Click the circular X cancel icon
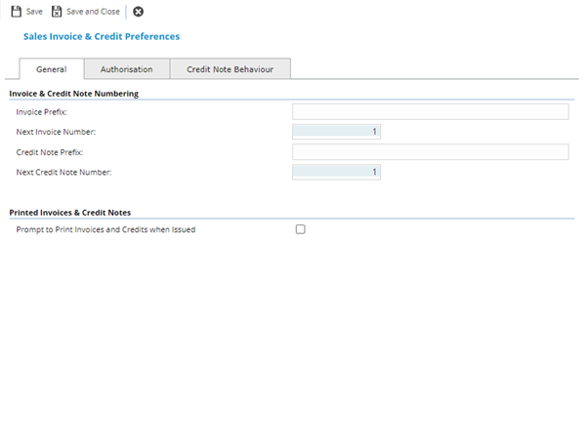Image resolution: width=586 pixels, height=447 pixels. coord(138,12)
